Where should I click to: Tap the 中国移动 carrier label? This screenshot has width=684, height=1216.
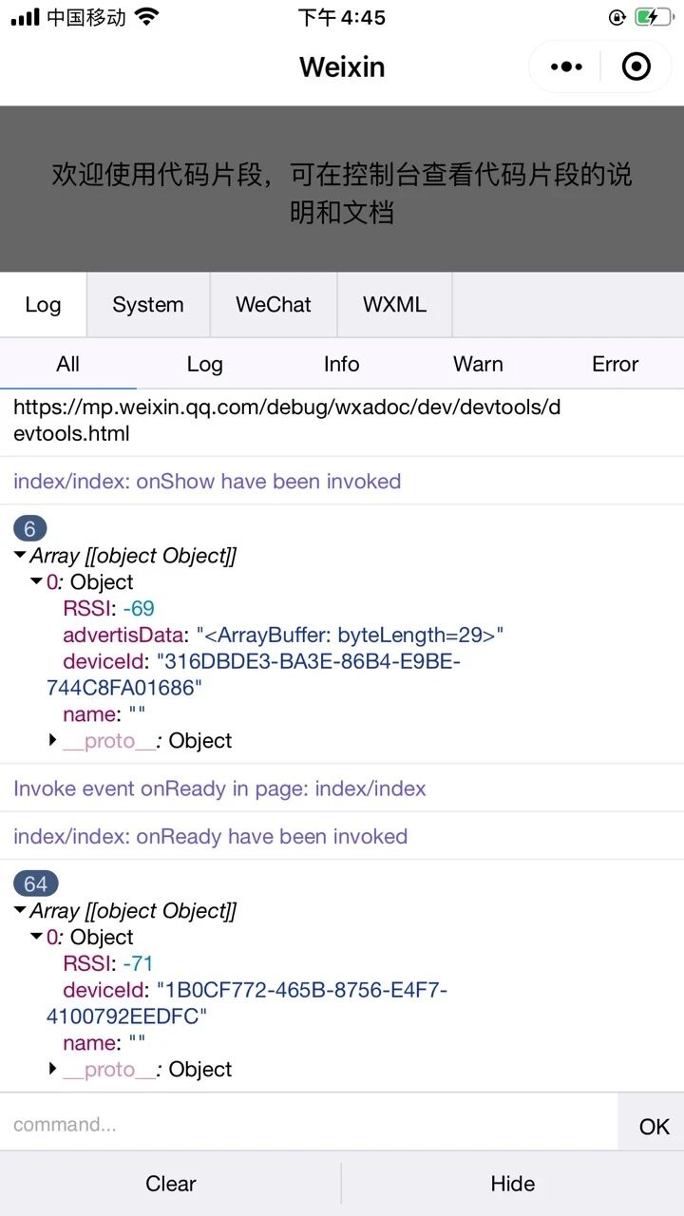pyautogui.click(x=85, y=17)
